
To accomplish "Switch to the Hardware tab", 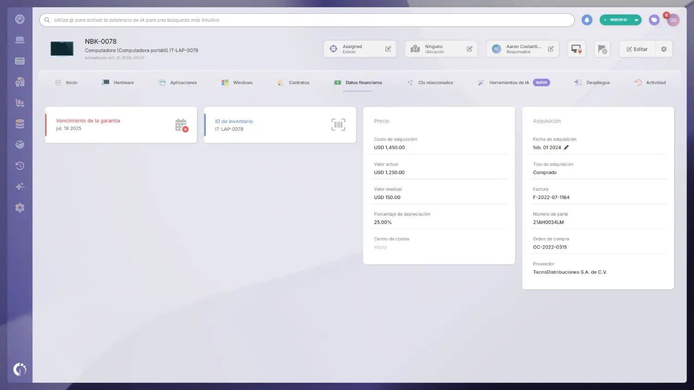I will [x=118, y=83].
